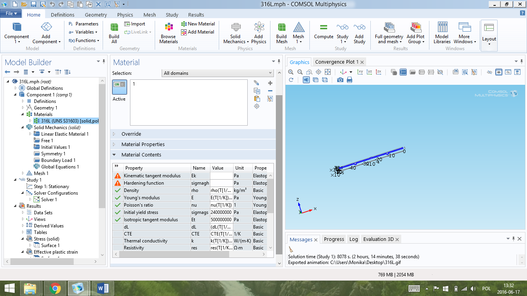Image resolution: width=527 pixels, height=296 pixels.
Task: Open the File menu
Action: tap(11, 13)
